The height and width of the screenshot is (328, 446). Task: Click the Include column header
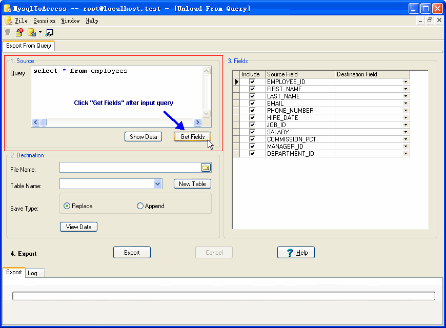point(253,74)
